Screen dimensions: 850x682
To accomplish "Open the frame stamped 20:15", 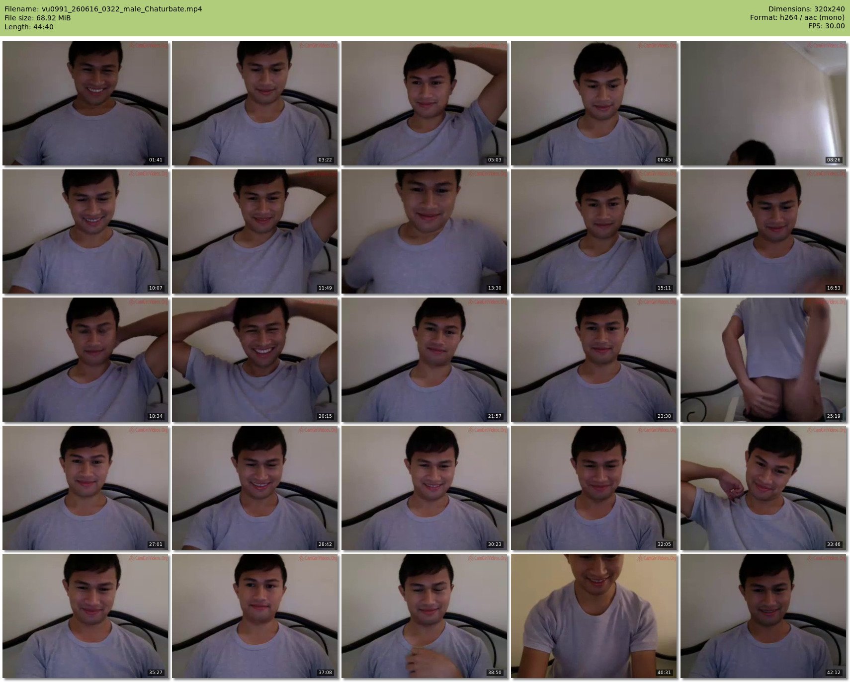I will (255, 360).
